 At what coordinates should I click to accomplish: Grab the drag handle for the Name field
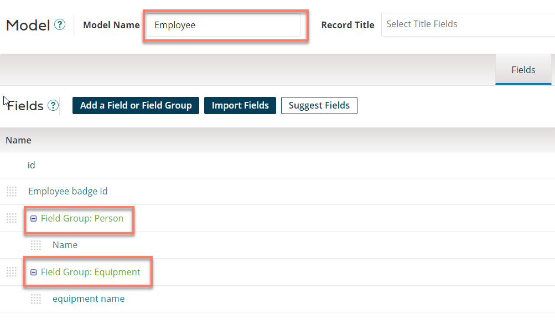click(36, 245)
